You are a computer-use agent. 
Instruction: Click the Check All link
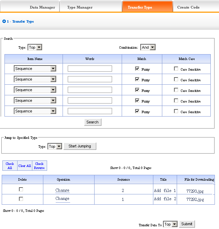coord(10,166)
